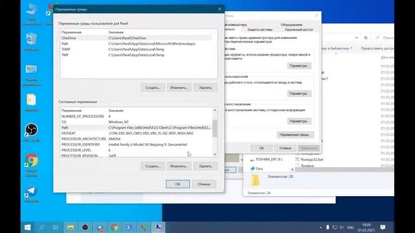Image resolution: width=415 pixels, height=233 pixels.
Task: Expand the Explorer address bar history dropdown
Action: point(357,38)
